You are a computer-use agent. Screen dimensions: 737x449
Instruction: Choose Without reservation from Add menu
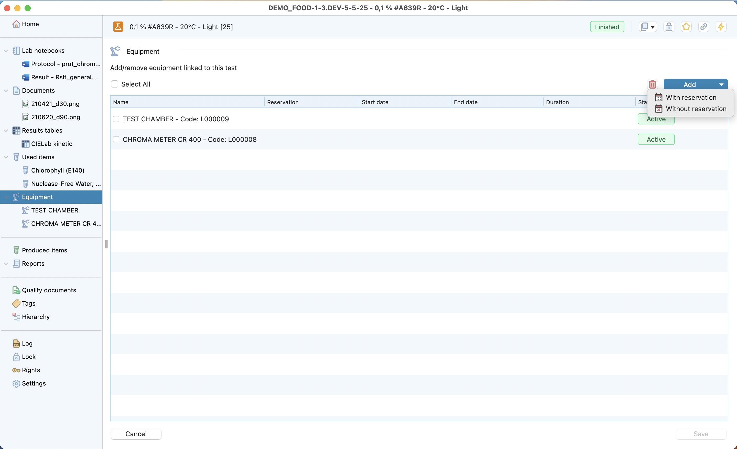coord(696,109)
